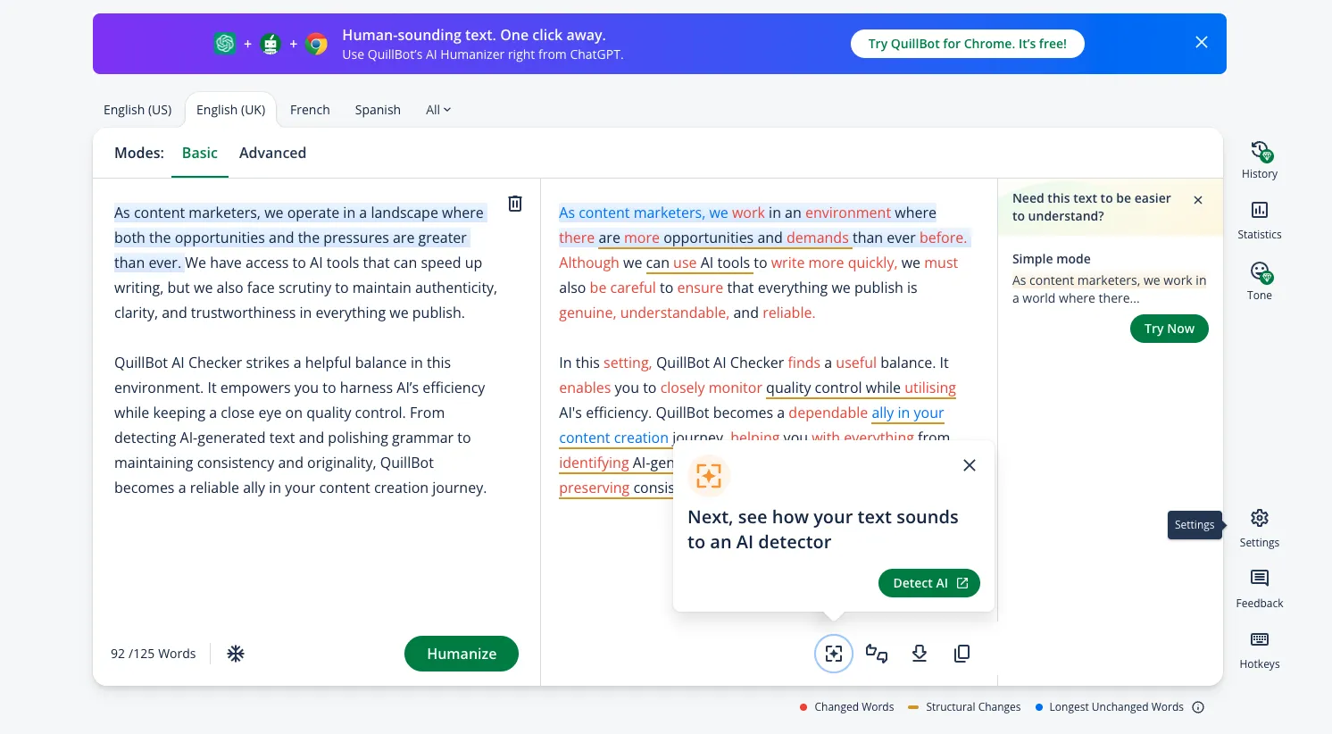Click the 'Settings' tooltip label
1332x734 pixels.
(1195, 525)
